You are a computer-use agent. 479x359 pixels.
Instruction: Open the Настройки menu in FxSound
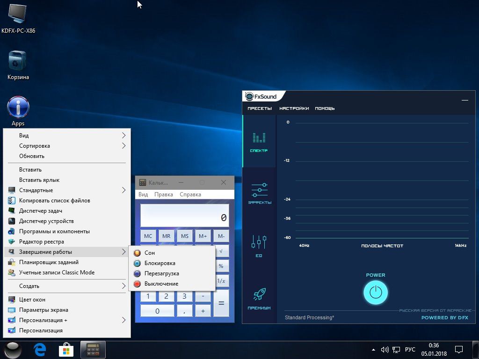294,108
